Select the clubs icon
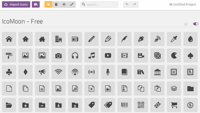Image resolution: width=200 pixels, height=113 pixels. tap(9, 72)
